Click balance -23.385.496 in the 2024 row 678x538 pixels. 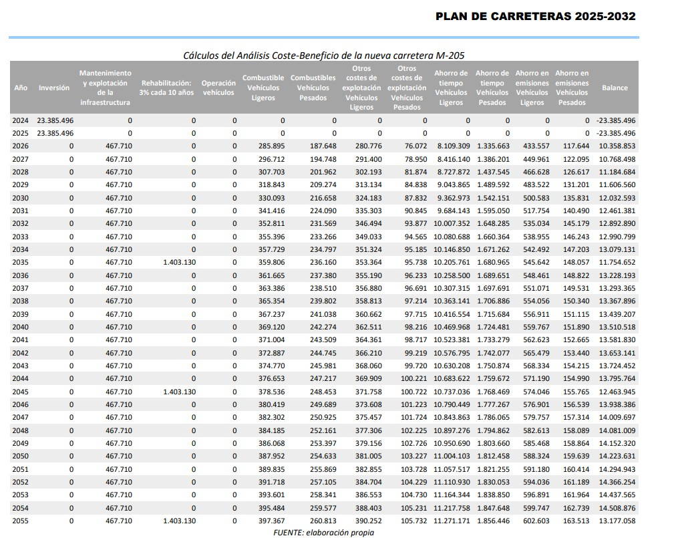point(616,121)
